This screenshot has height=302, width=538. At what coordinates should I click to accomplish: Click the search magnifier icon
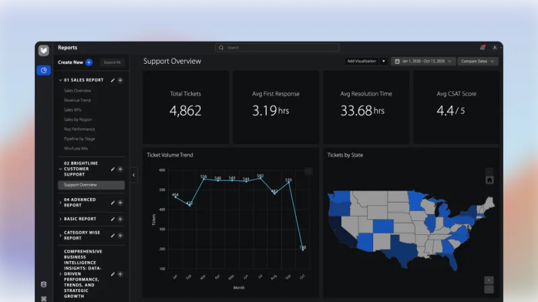point(221,48)
